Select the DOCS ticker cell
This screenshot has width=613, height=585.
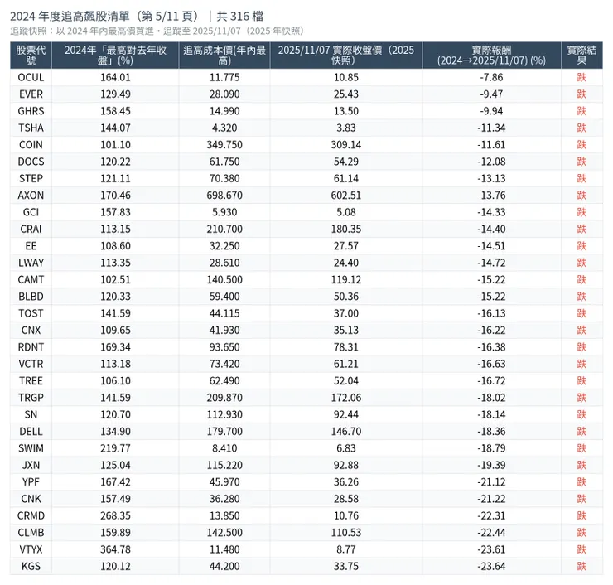tap(31, 162)
